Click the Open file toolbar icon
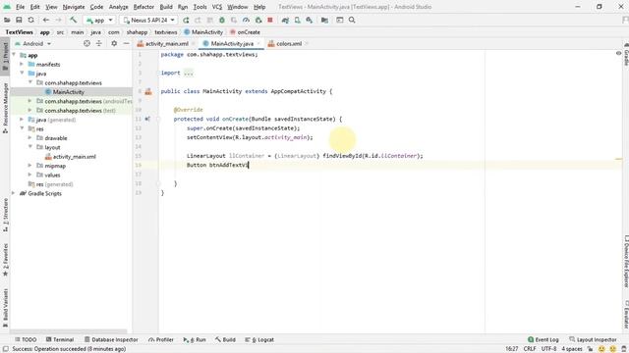 point(7,20)
